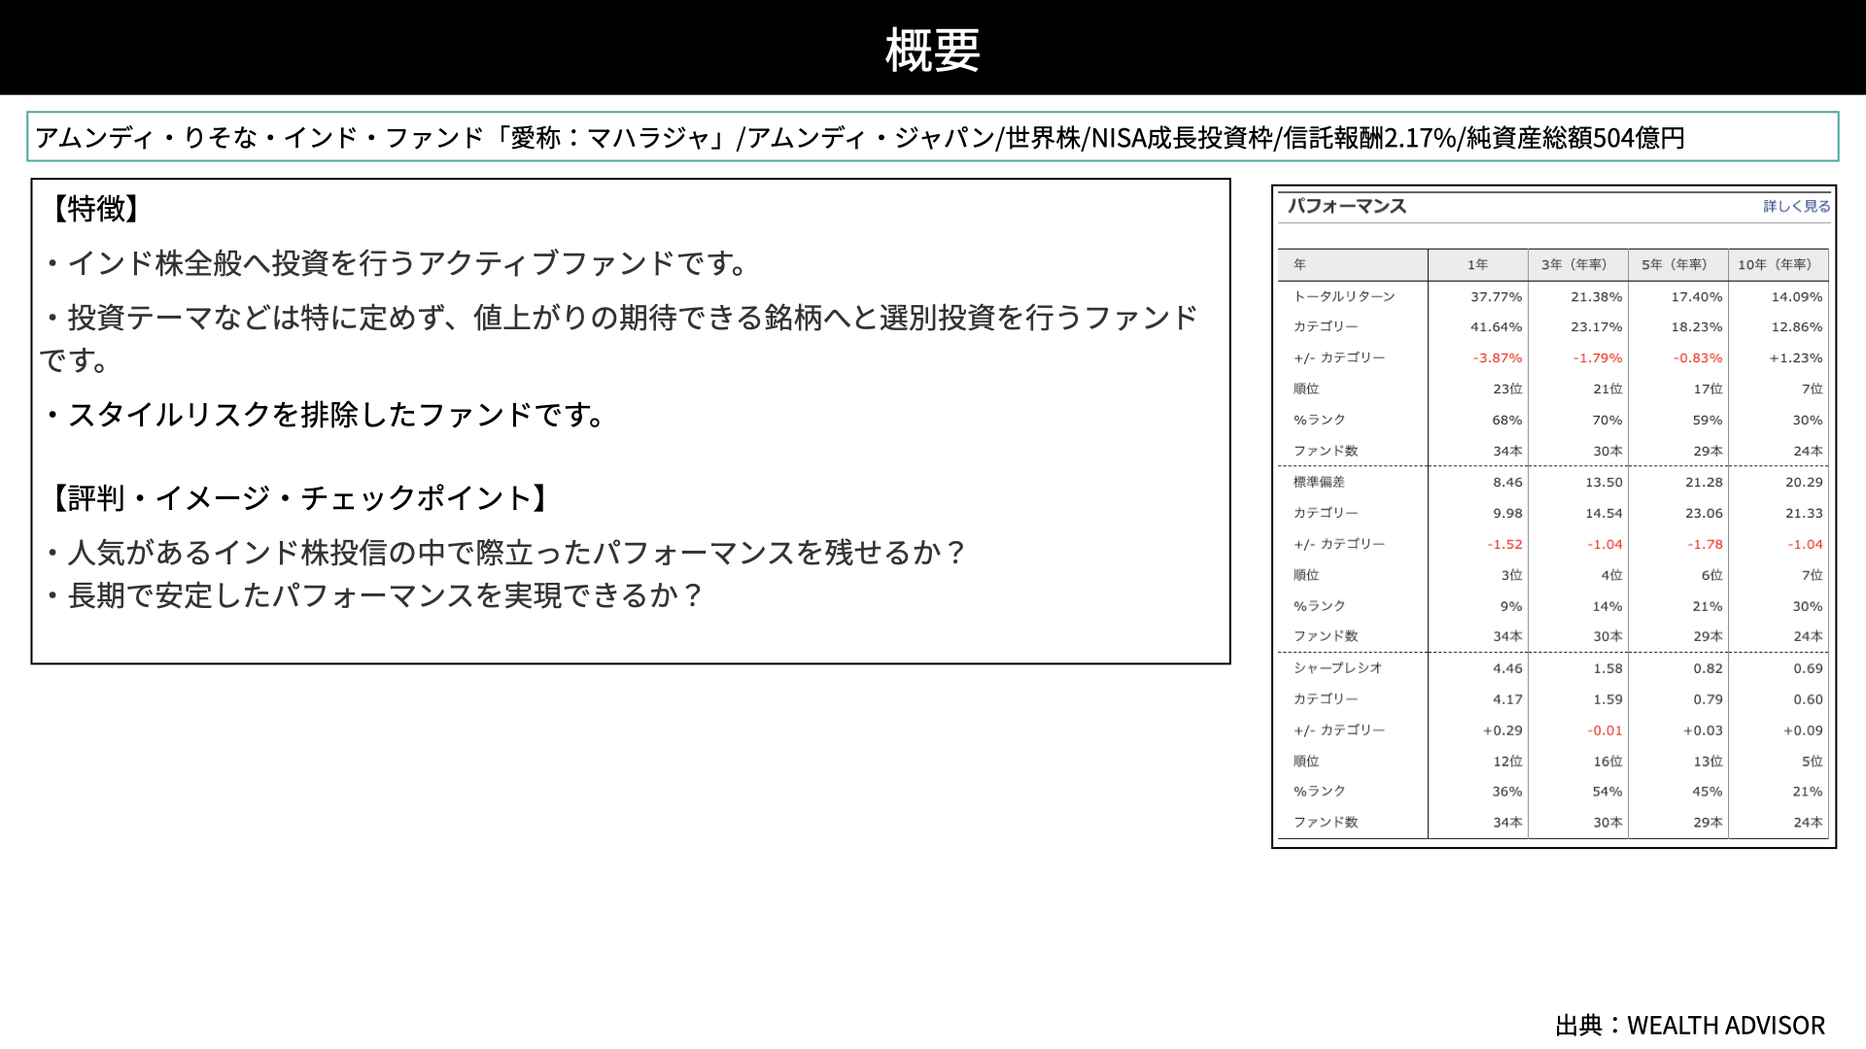Screen dimensions: 1866x1049
Task: Select the bullet 人気があるインド株投信の中で際立ったパフォーマンス
Action: coord(505,553)
